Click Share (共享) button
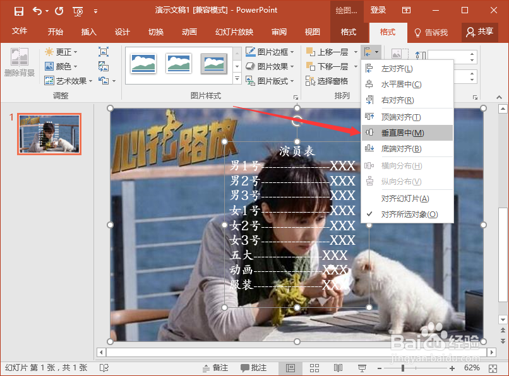 click(x=480, y=32)
